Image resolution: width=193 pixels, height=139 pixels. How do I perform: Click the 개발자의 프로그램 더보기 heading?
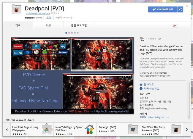pyautogui.click(x=20, y=120)
